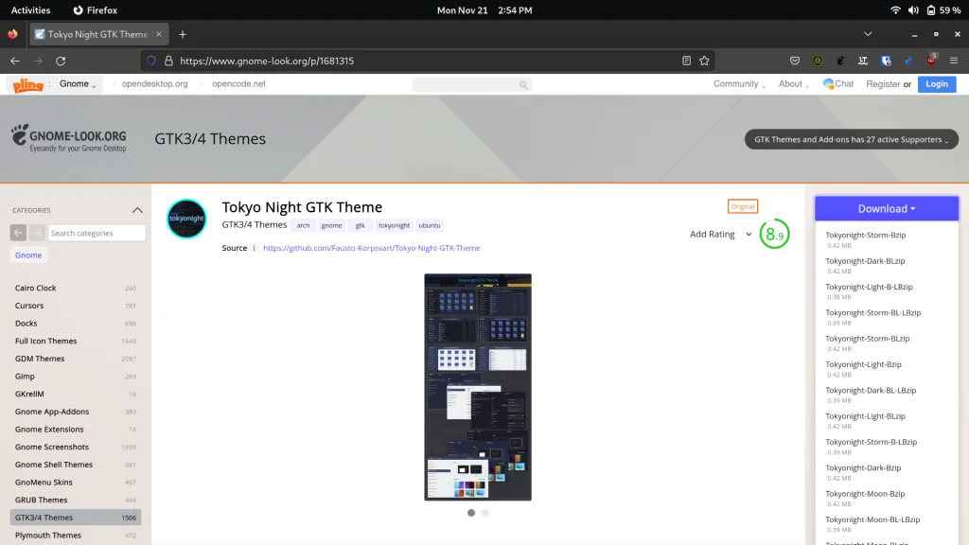The image size is (969, 545).
Task: Click the tokyonight round avatar image
Action: tap(186, 219)
